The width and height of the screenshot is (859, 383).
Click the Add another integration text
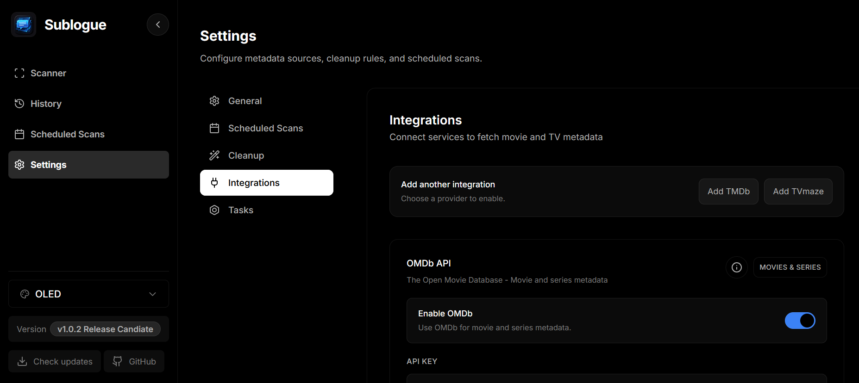click(448, 185)
